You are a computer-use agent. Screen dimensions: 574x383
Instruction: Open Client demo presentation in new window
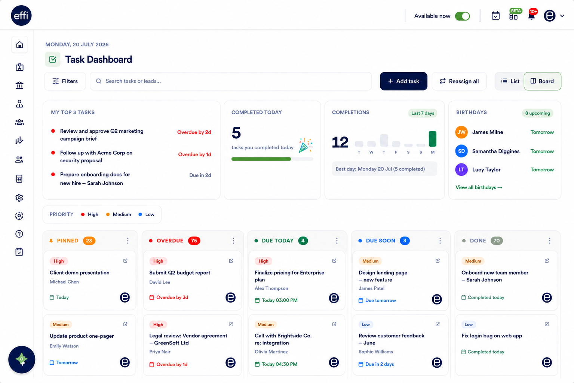click(125, 261)
